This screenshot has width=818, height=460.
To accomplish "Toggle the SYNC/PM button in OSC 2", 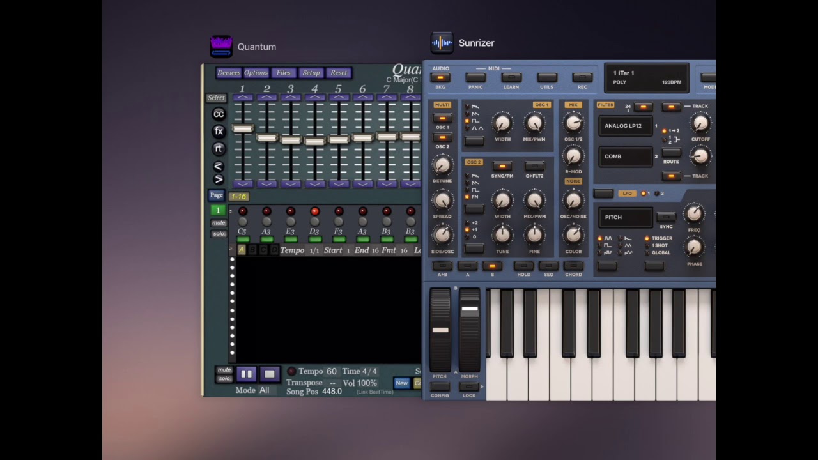I will tap(502, 166).
